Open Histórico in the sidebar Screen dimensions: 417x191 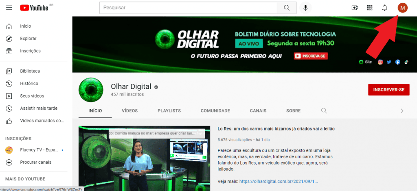[29, 84]
